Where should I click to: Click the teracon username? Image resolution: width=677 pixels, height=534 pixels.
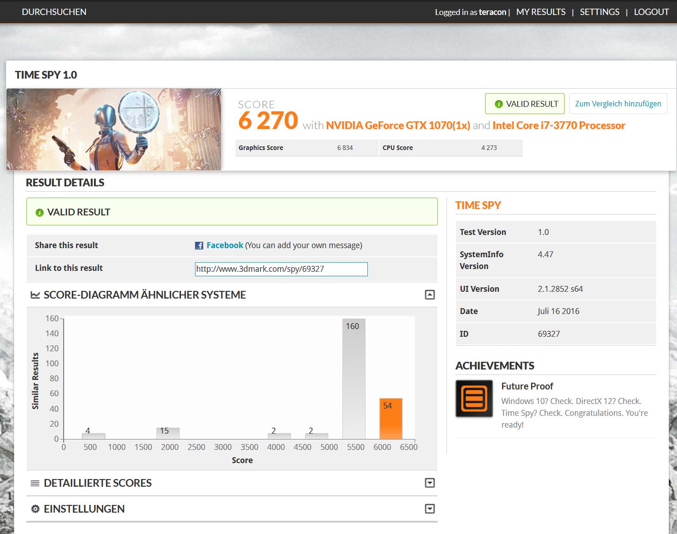[492, 12]
